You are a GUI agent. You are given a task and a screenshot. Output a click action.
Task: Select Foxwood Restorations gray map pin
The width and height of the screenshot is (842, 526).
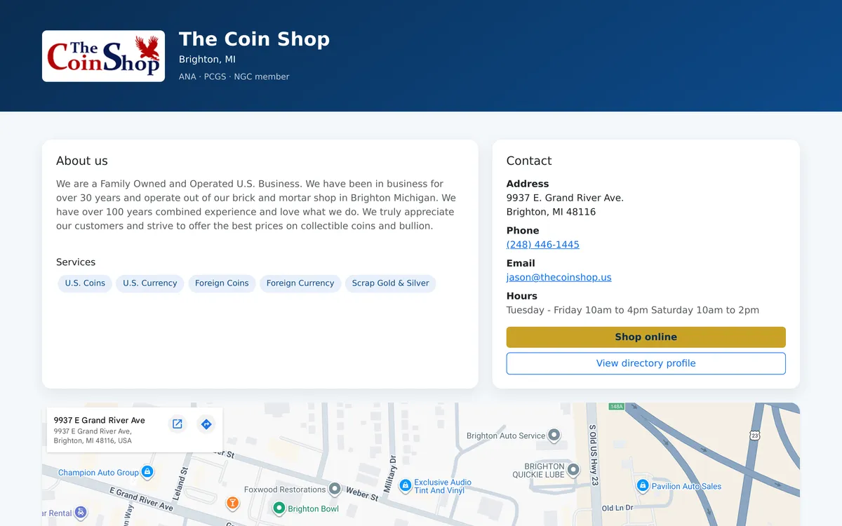[335, 489]
